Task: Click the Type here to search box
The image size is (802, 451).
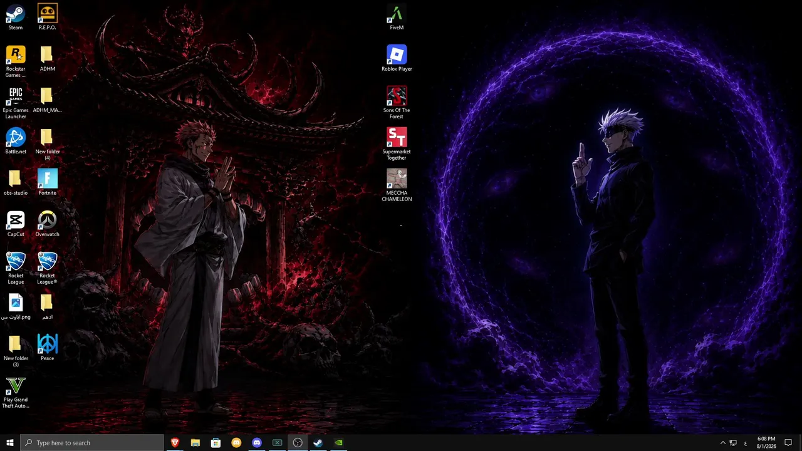Action: tap(92, 443)
